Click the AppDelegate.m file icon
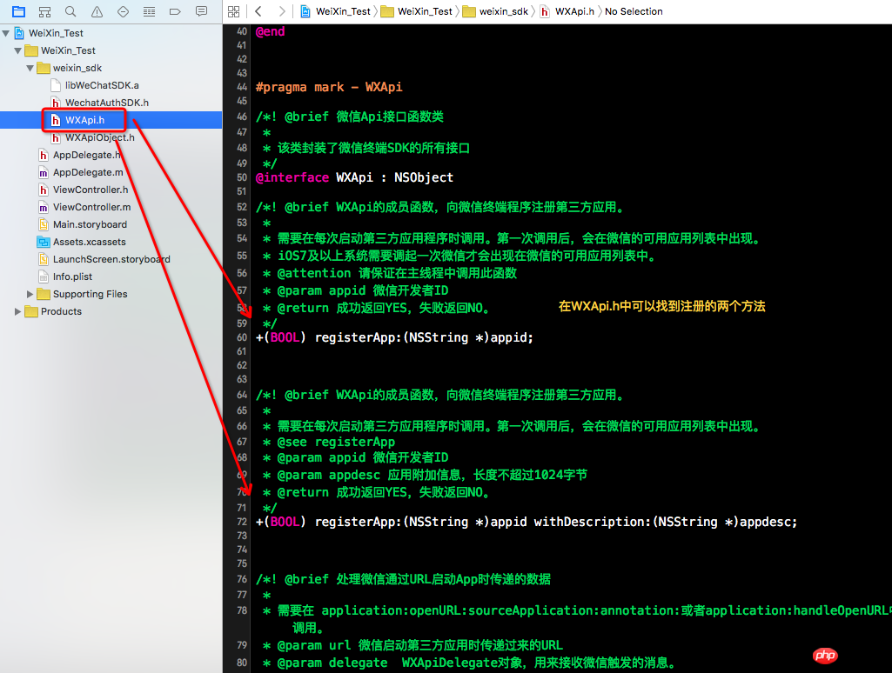This screenshot has width=892, height=673. point(44,172)
